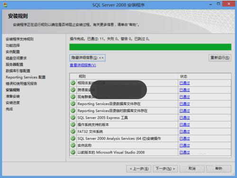
Task: Click the check icon beside FAT32 文件系统
Action: [x=73, y=131]
